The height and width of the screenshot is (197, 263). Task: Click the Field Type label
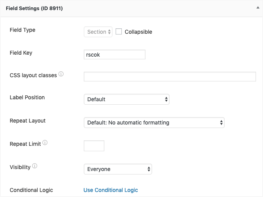coord(22,30)
